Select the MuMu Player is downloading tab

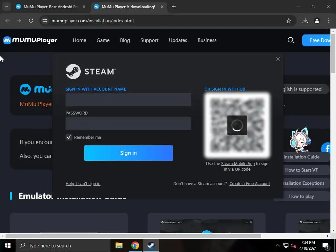point(128,7)
